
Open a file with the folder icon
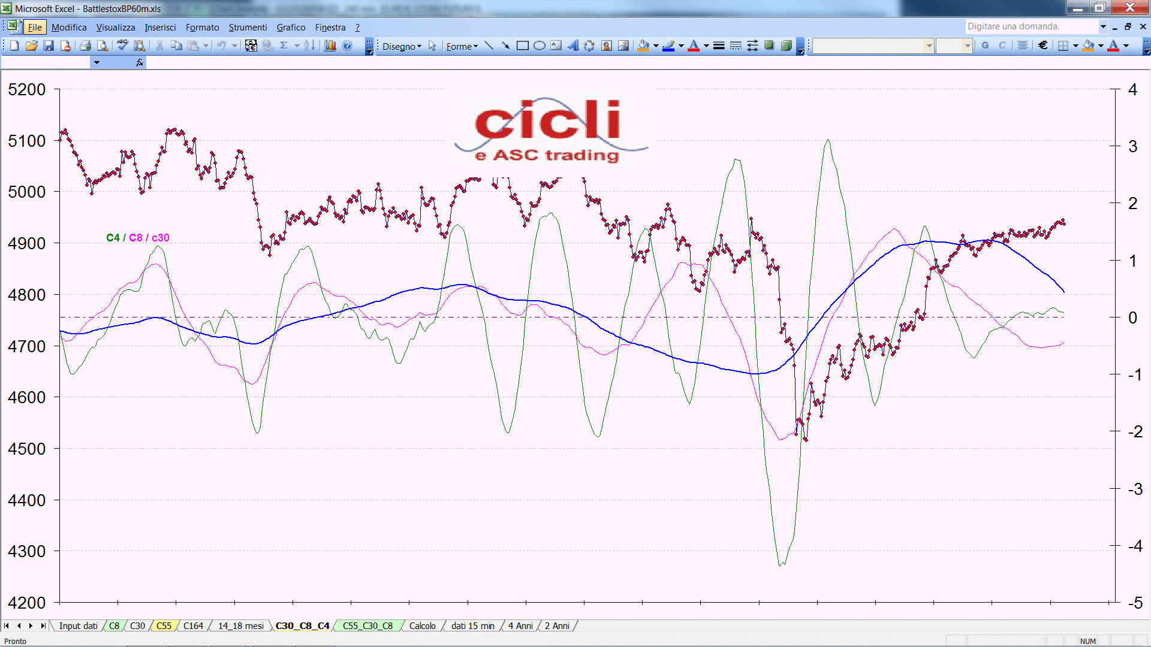[x=32, y=46]
